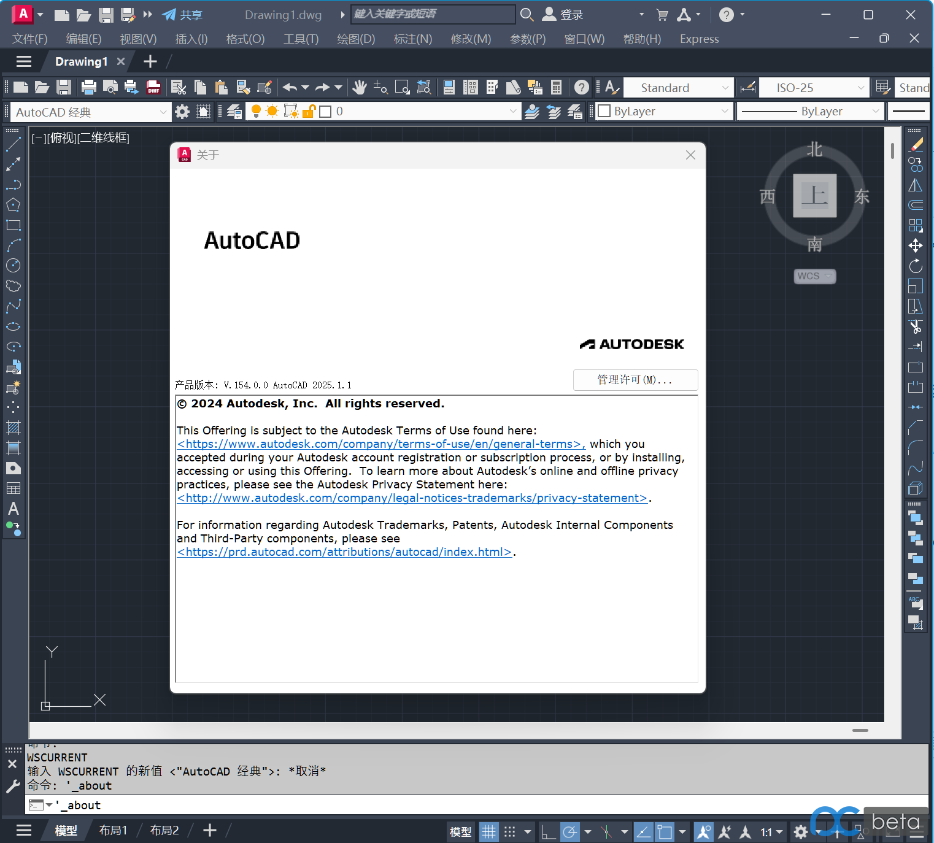
Task: Click the Trim scissors tool
Action: pos(916,326)
